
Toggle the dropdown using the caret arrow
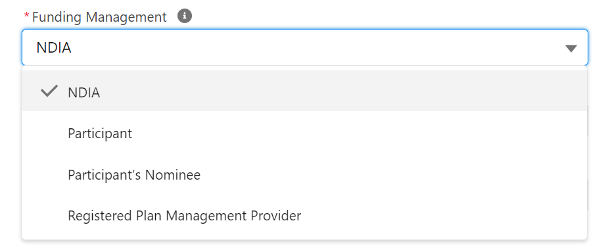coord(571,48)
